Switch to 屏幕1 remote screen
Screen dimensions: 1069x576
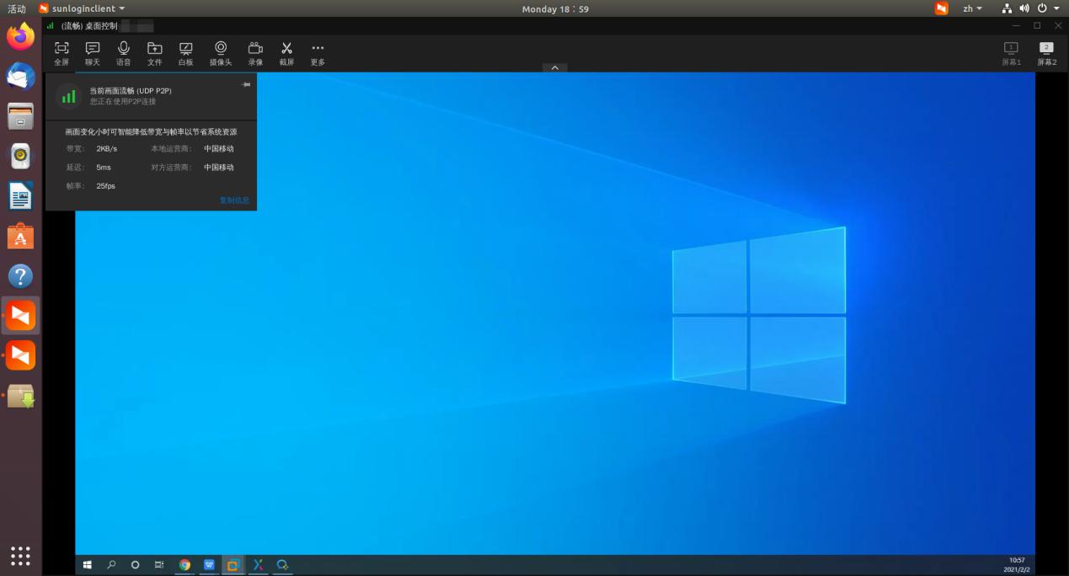1011,54
